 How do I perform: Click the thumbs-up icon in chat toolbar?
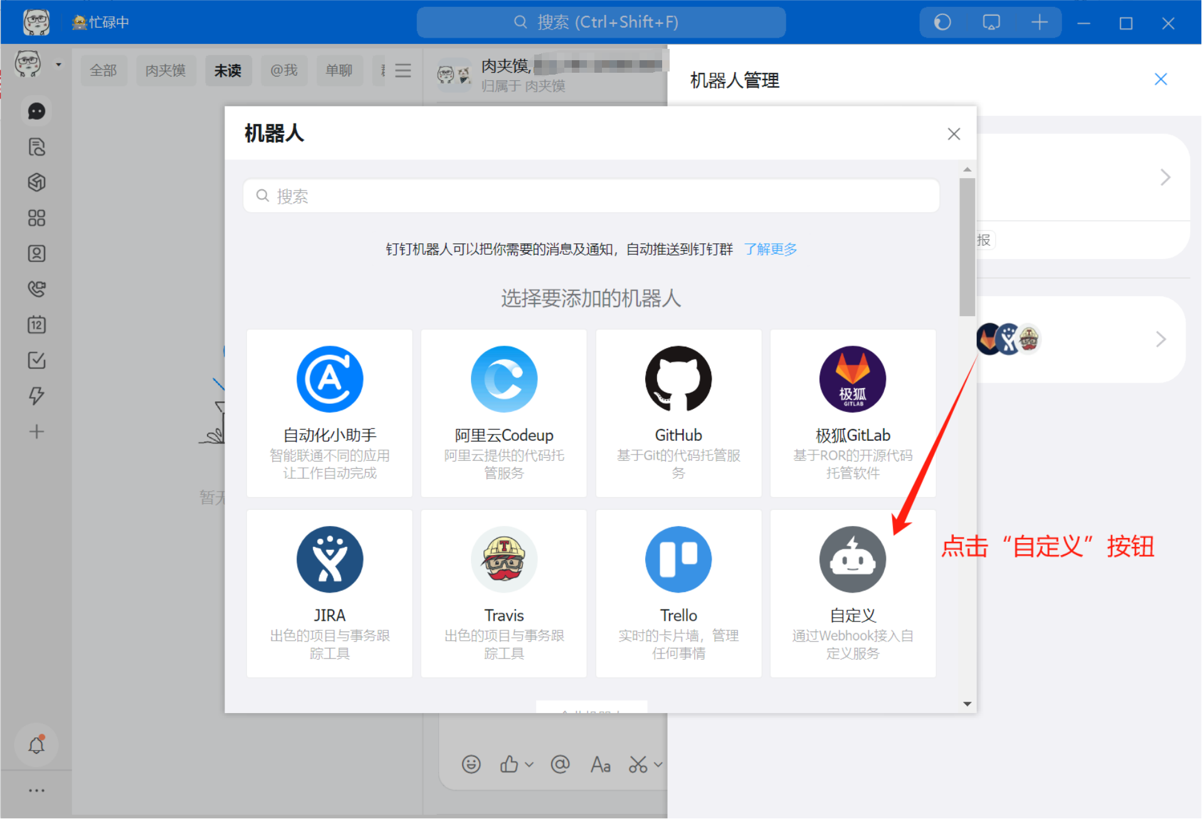[x=509, y=764]
